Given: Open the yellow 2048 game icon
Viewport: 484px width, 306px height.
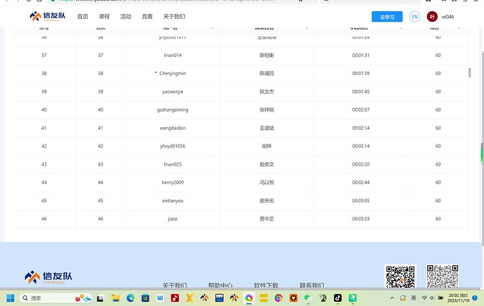Looking at the screenshot, I should (264, 298).
